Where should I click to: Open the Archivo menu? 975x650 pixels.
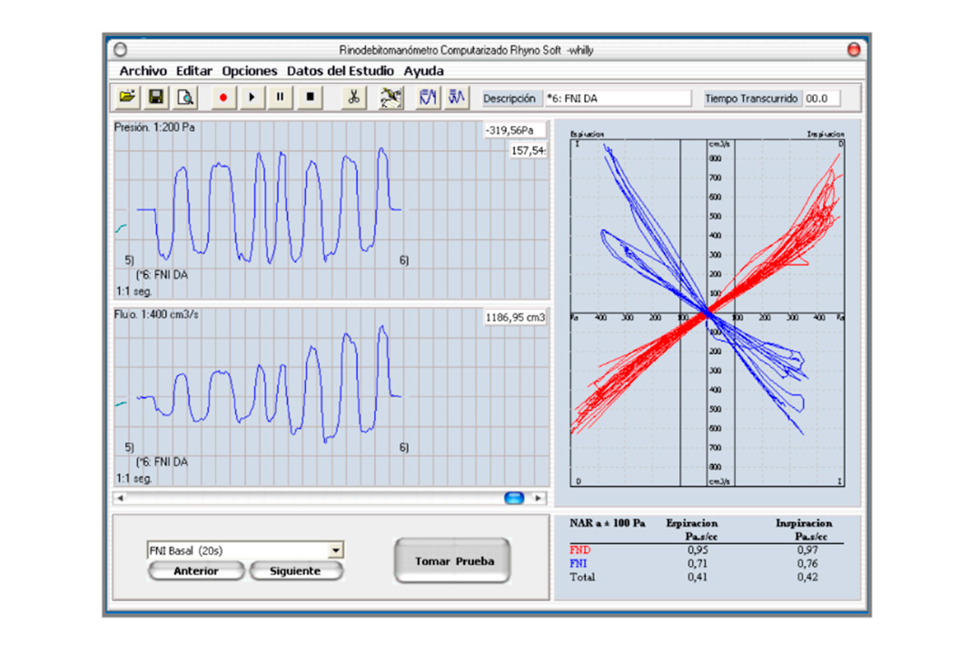coord(143,71)
